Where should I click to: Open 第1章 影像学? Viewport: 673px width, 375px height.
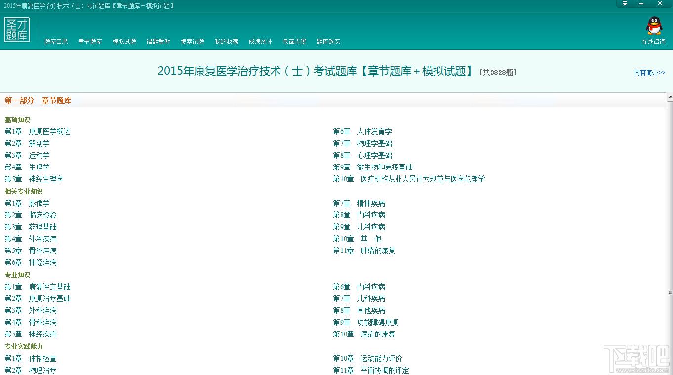click(x=27, y=203)
